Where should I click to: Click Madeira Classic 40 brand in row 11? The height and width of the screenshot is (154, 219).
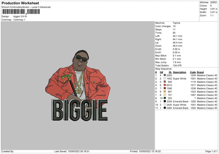pyautogui.click(x=207, y=108)
